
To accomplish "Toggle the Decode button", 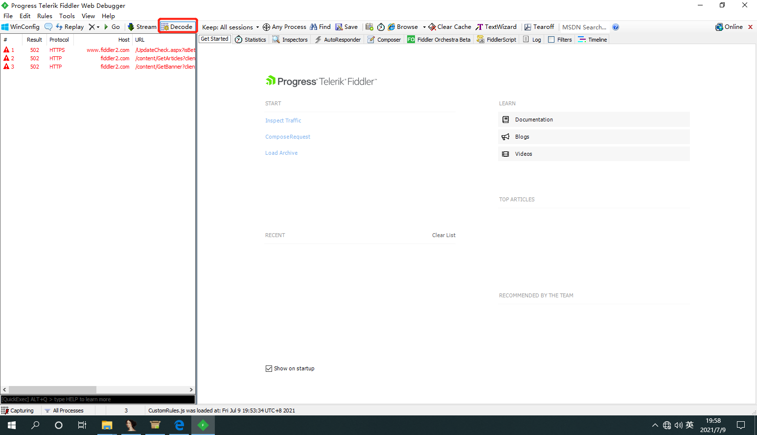I will click(177, 27).
